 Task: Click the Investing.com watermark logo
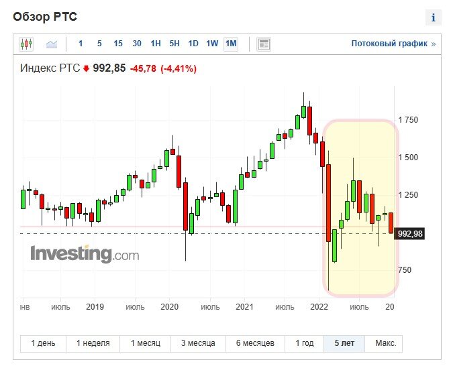pyautogui.click(x=85, y=254)
